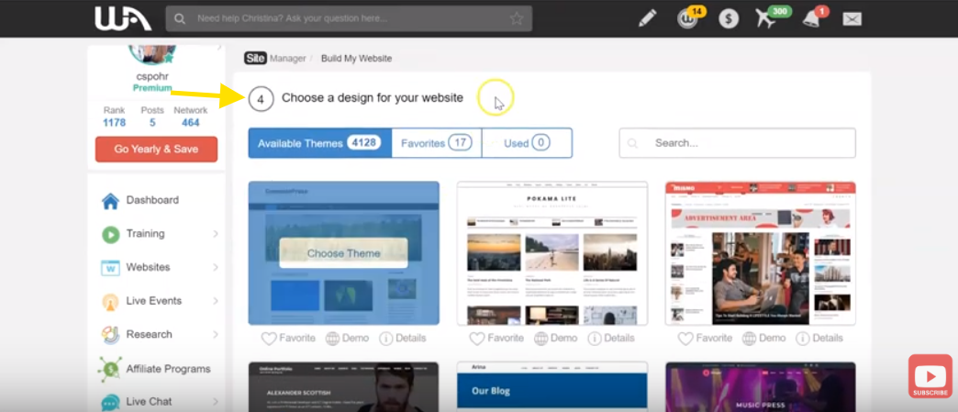
Task: Open the envelope messages icon
Action: tap(852, 19)
